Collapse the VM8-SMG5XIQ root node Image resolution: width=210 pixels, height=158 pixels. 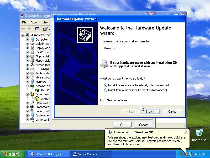[22, 35]
